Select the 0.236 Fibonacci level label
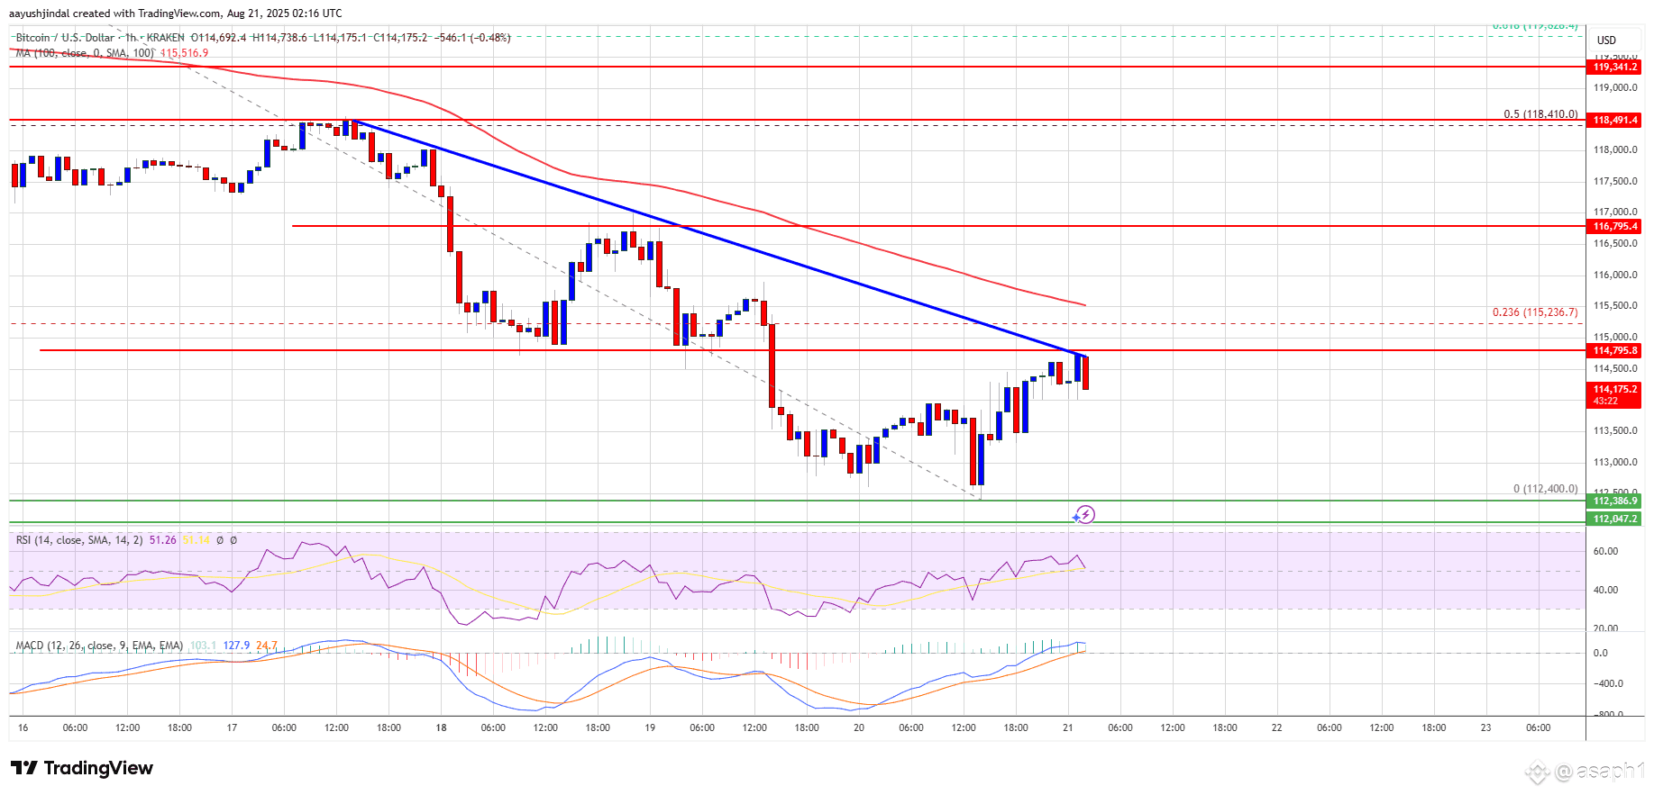This screenshot has width=1654, height=795. tap(1535, 312)
